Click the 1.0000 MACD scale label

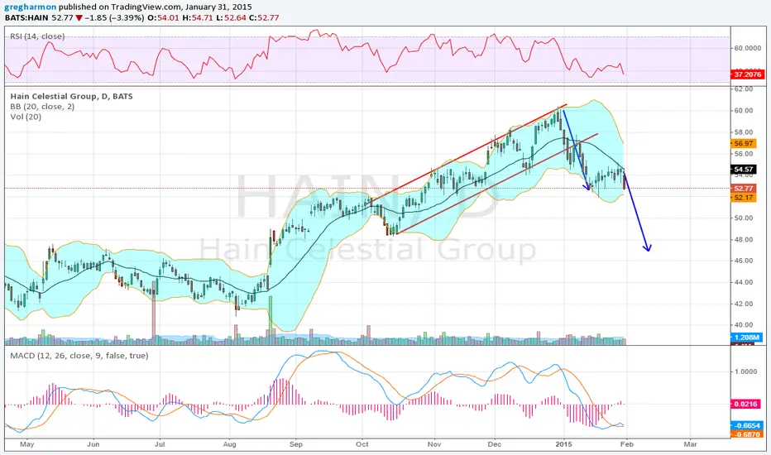coord(746,371)
